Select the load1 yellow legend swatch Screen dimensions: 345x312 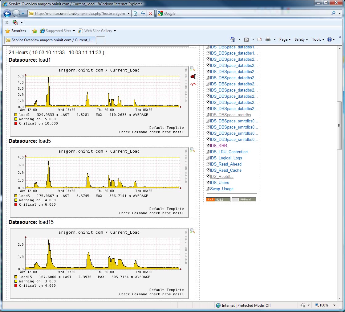(x=16, y=115)
